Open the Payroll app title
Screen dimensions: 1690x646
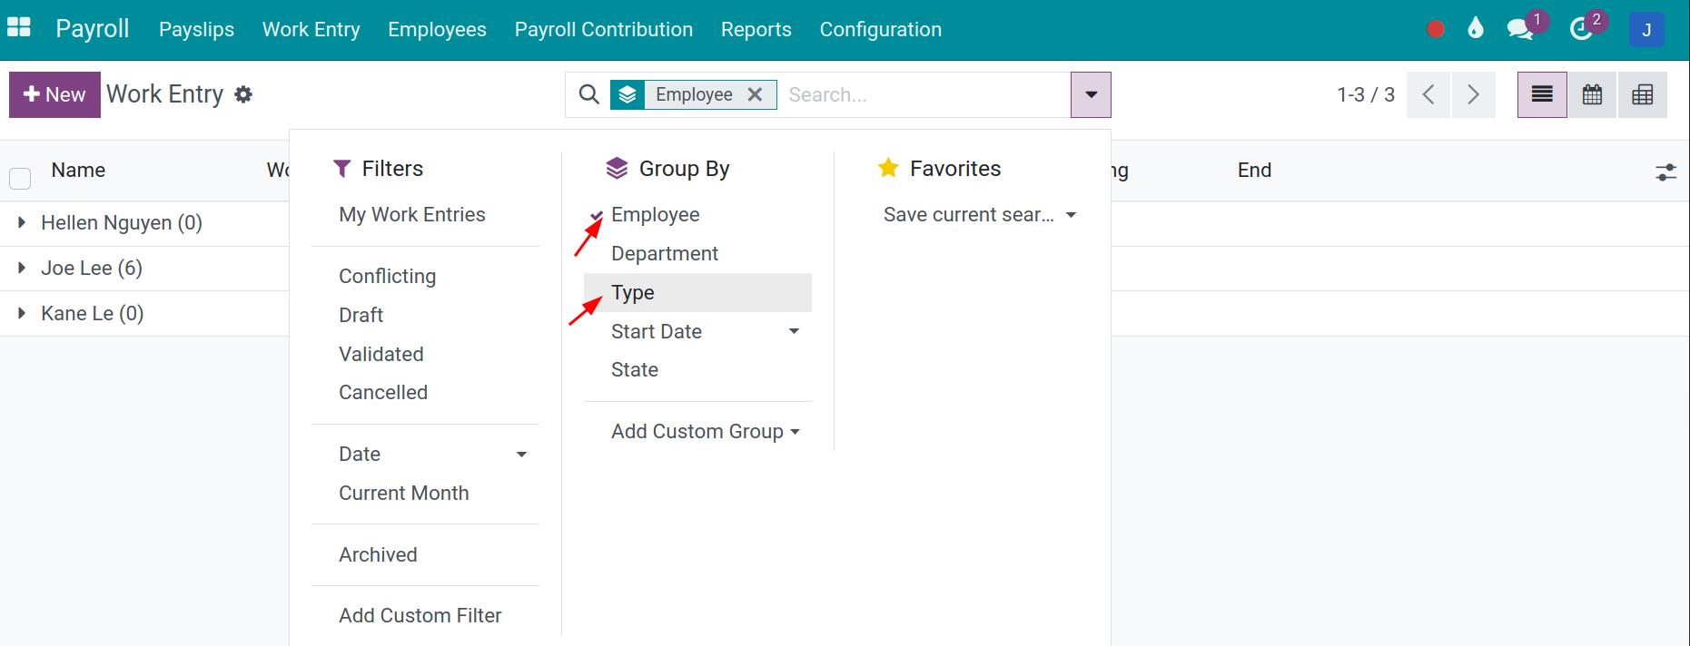(x=93, y=29)
